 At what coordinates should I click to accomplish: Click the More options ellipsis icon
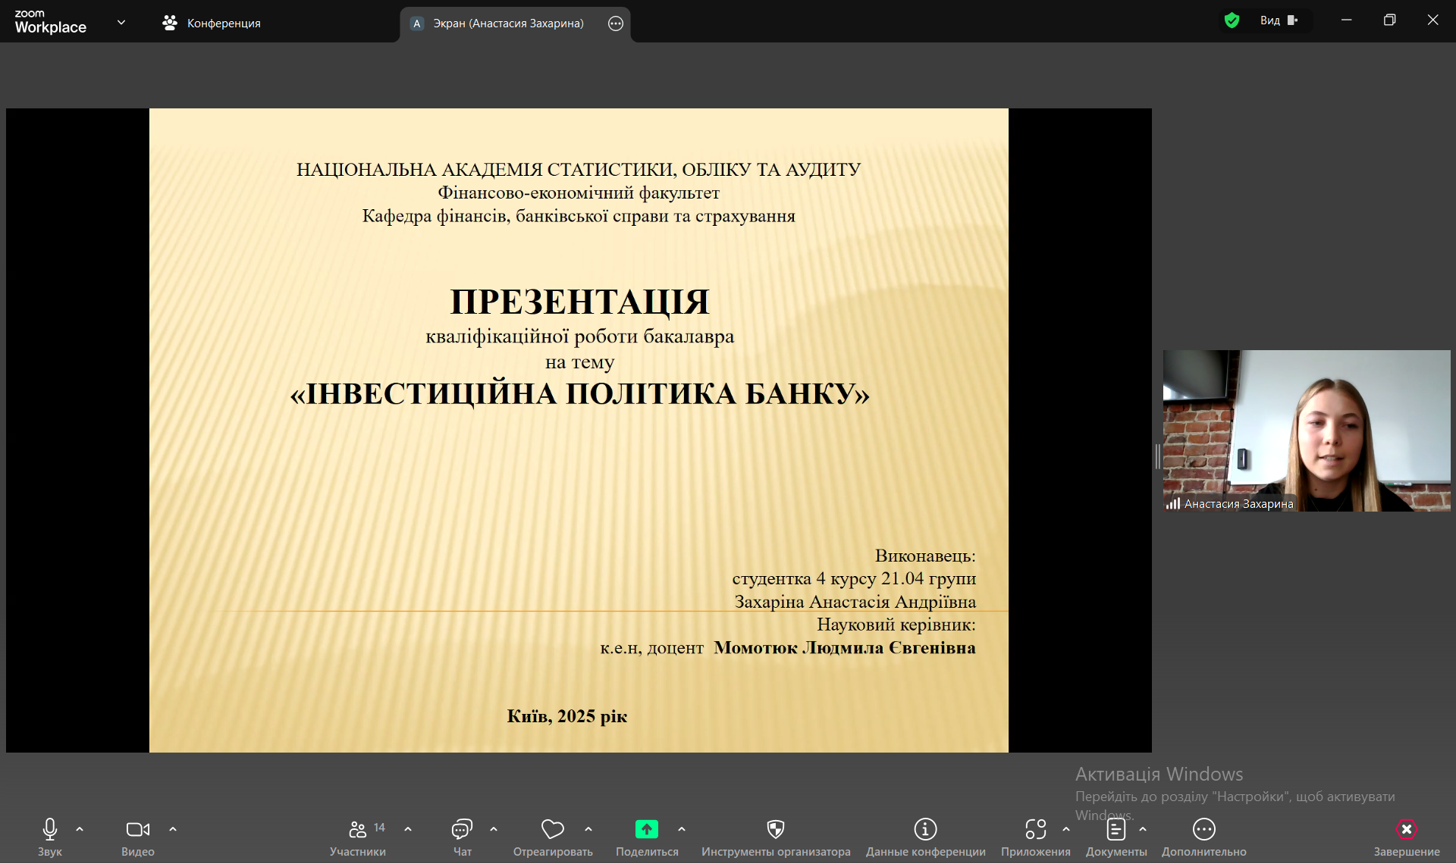1203,829
